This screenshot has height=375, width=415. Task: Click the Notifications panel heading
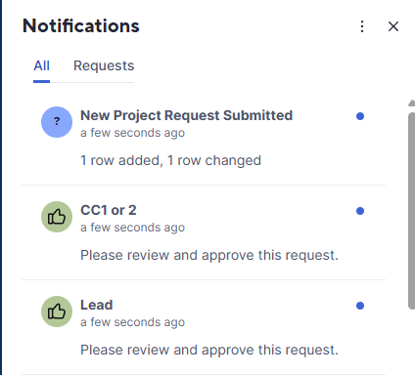[81, 26]
